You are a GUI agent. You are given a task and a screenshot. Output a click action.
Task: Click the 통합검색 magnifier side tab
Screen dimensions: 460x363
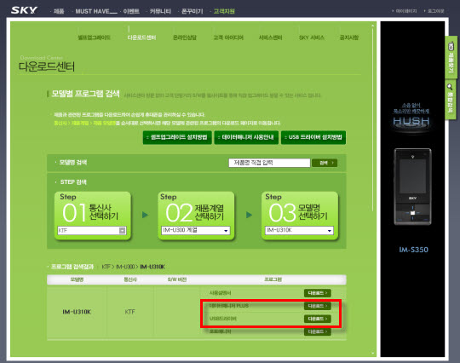click(x=451, y=99)
